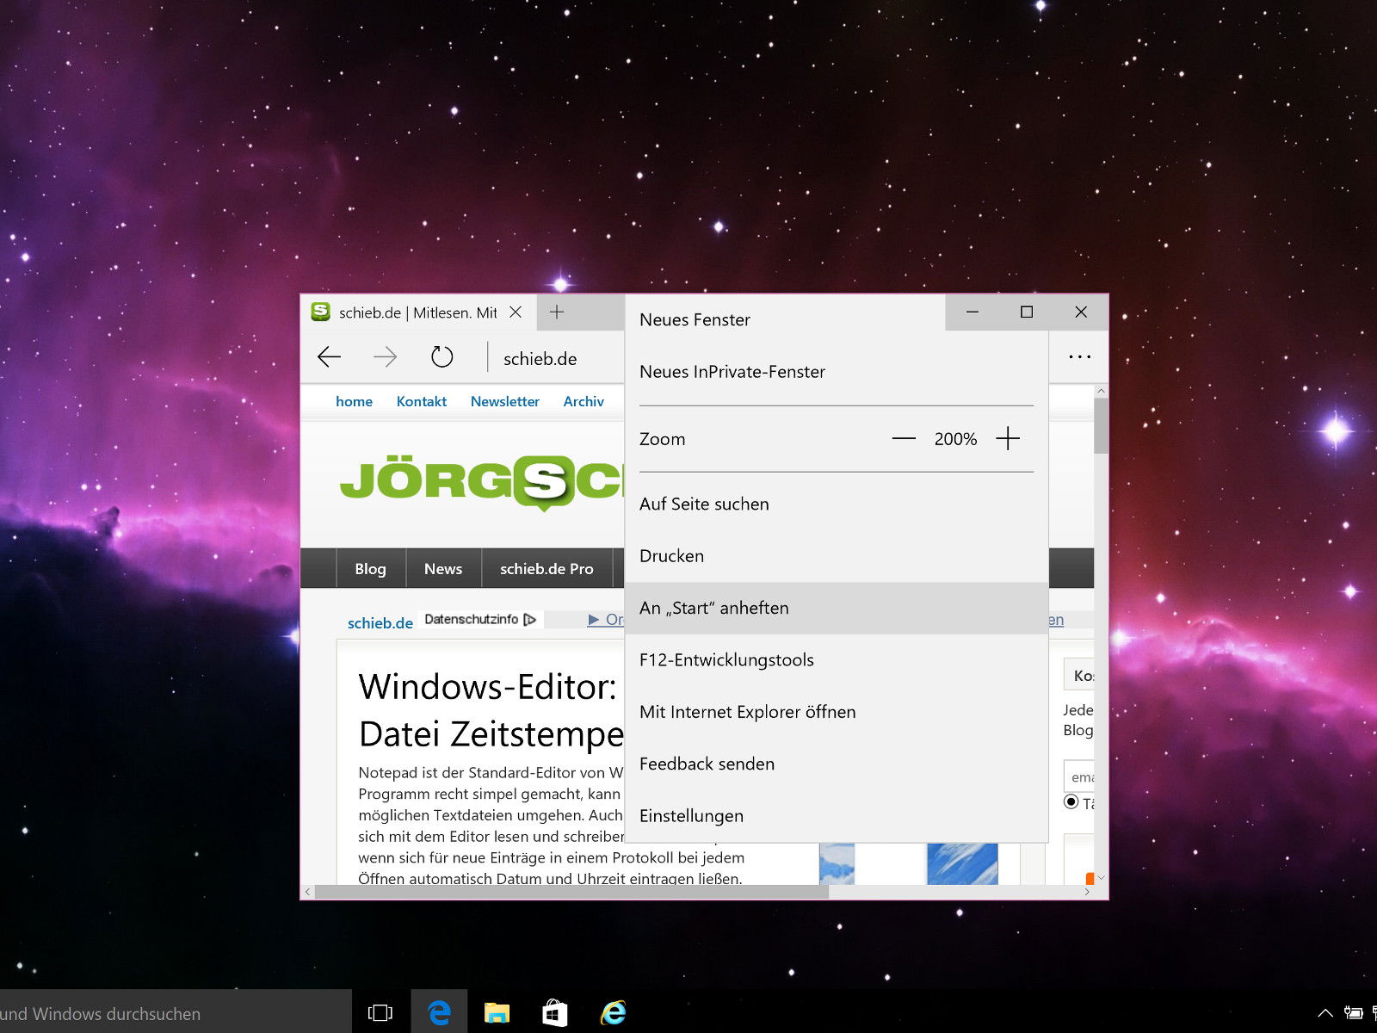Select Feedback senden
Screen dimensions: 1377x1033
[837, 764]
